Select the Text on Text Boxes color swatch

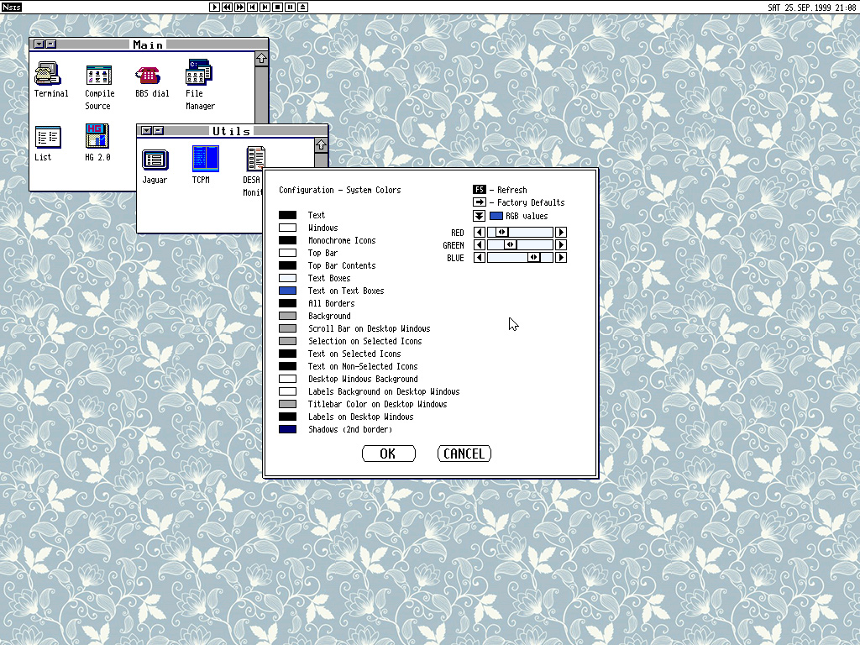[x=287, y=291]
